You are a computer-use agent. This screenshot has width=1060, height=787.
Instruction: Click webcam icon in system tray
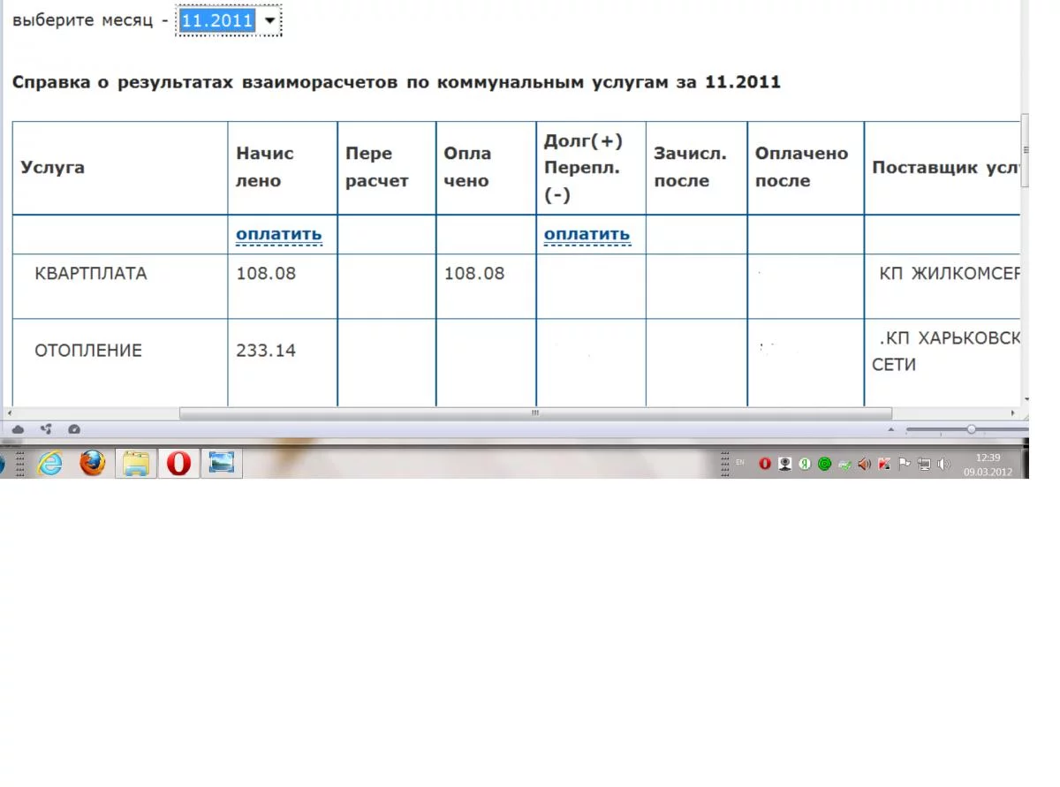click(x=784, y=464)
